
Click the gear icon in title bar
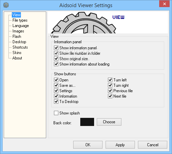coord(6,5)
